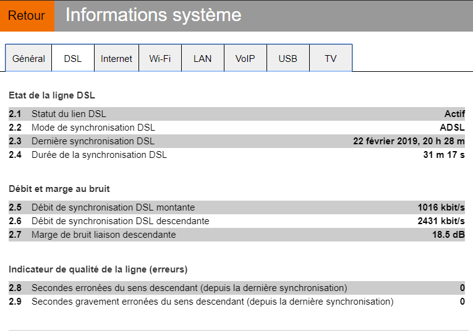
Task: Open the LAN tab
Action: pyautogui.click(x=202, y=59)
